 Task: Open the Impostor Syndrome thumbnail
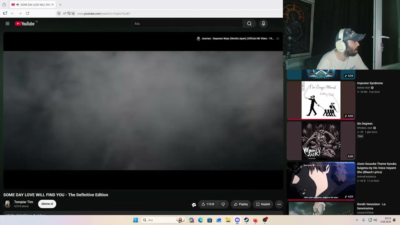(321, 100)
